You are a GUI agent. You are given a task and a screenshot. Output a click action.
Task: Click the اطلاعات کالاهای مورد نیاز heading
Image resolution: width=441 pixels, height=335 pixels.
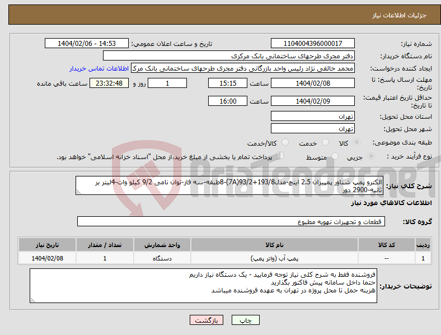click(391, 203)
